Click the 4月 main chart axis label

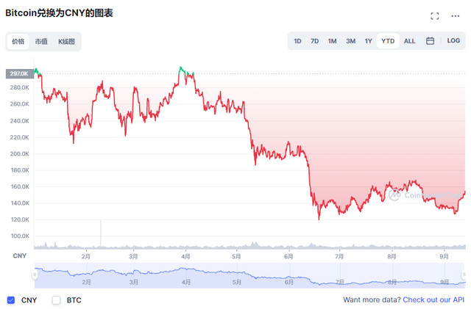click(185, 257)
